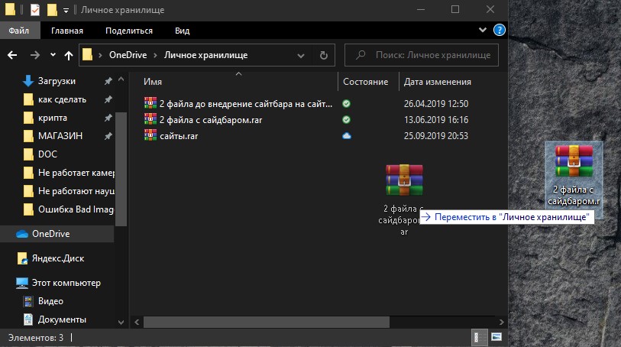The height and width of the screenshot is (347, 621).
Task: Open Explorer help question mark icon
Action: click(x=499, y=30)
